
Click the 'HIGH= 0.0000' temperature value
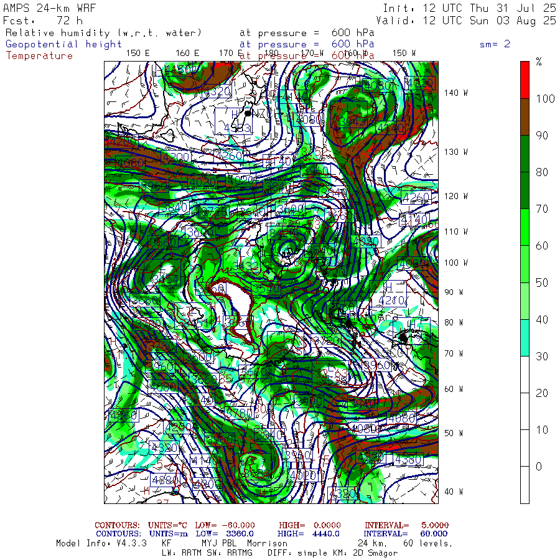click(x=310, y=525)
